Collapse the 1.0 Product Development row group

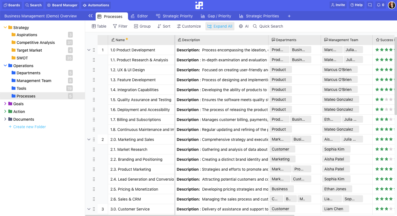pos(89,50)
